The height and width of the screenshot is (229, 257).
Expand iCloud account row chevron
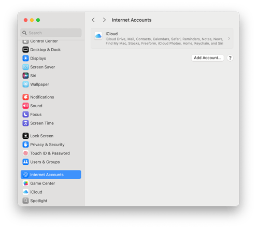pos(229,38)
